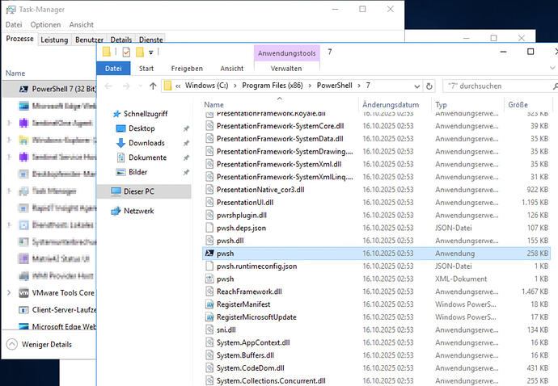Click the "7" durchsuchen search field

click(489, 86)
